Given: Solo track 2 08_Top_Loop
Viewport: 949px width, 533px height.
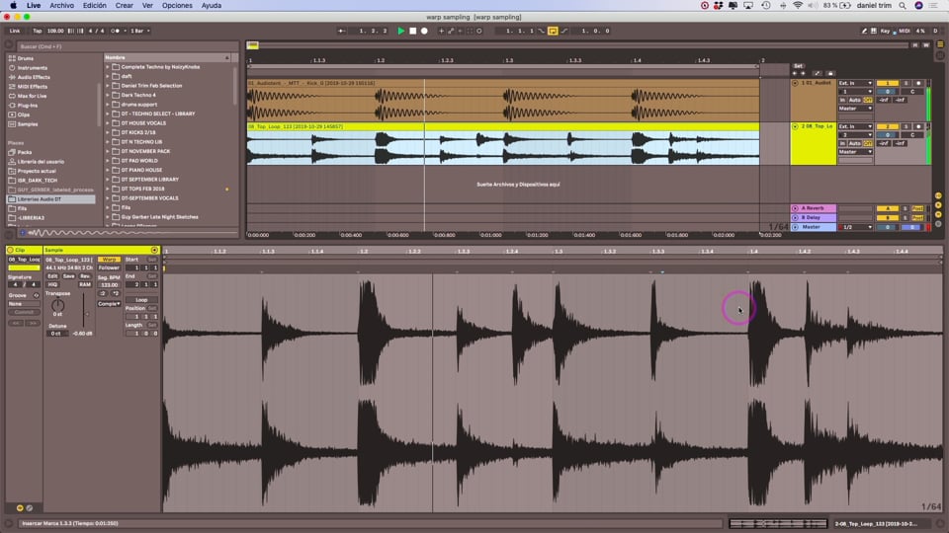Looking at the screenshot, I should (906, 127).
